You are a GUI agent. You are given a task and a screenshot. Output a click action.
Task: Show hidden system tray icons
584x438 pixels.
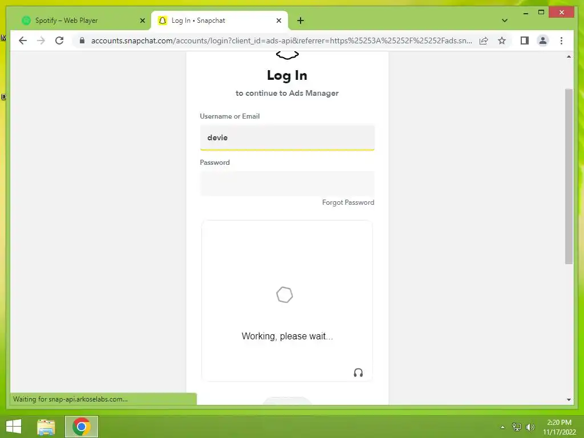pyautogui.click(x=502, y=427)
